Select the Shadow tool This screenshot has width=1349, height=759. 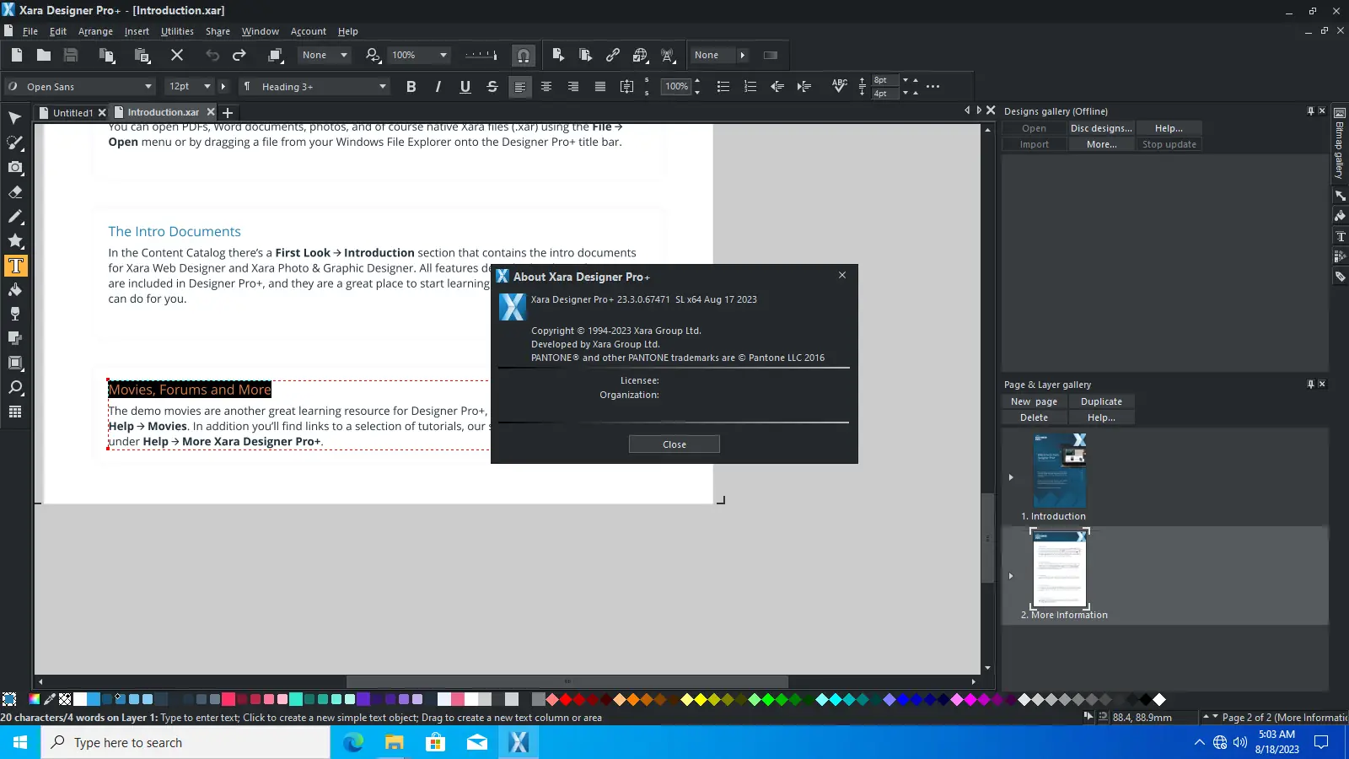[x=15, y=338]
